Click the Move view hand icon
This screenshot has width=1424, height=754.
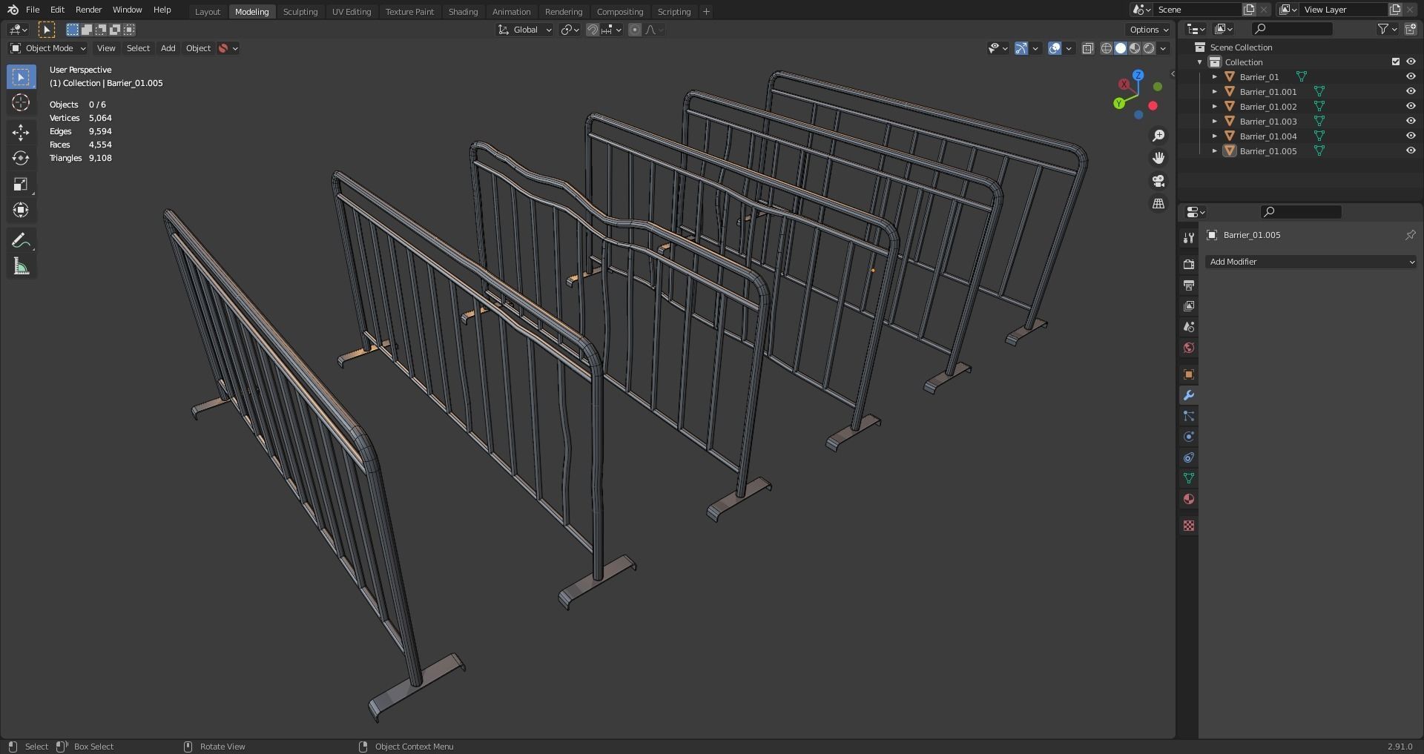tap(1158, 158)
